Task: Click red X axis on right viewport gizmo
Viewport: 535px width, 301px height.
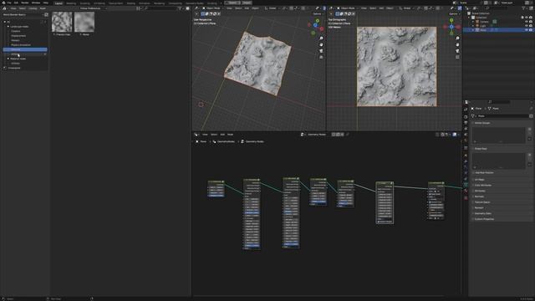Action: point(458,27)
